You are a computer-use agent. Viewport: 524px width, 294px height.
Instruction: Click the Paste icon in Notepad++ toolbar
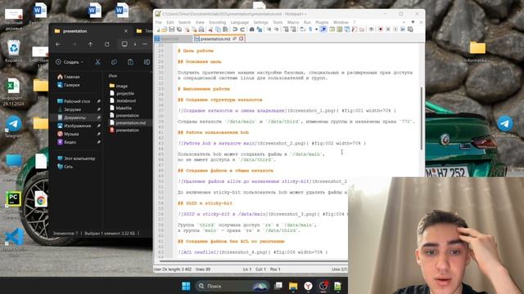click(x=225, y=29)
